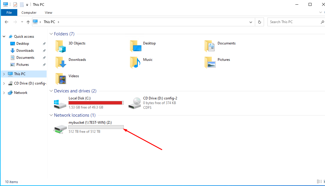Viewport: 325px width, 186px height.
Task: Switch to the View ribbon tab
Action: pos(48,13)
